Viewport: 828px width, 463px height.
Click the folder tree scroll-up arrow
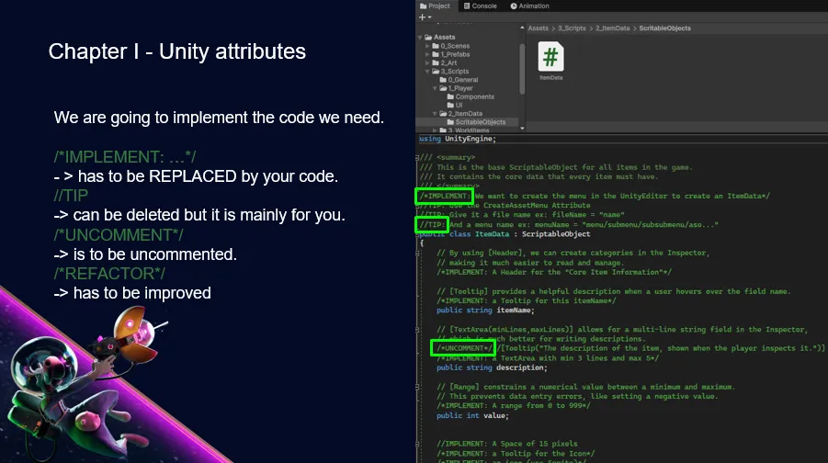point(522,28)
